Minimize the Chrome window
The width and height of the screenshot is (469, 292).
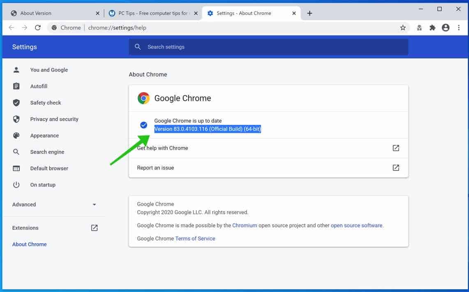tap(421, 9)
